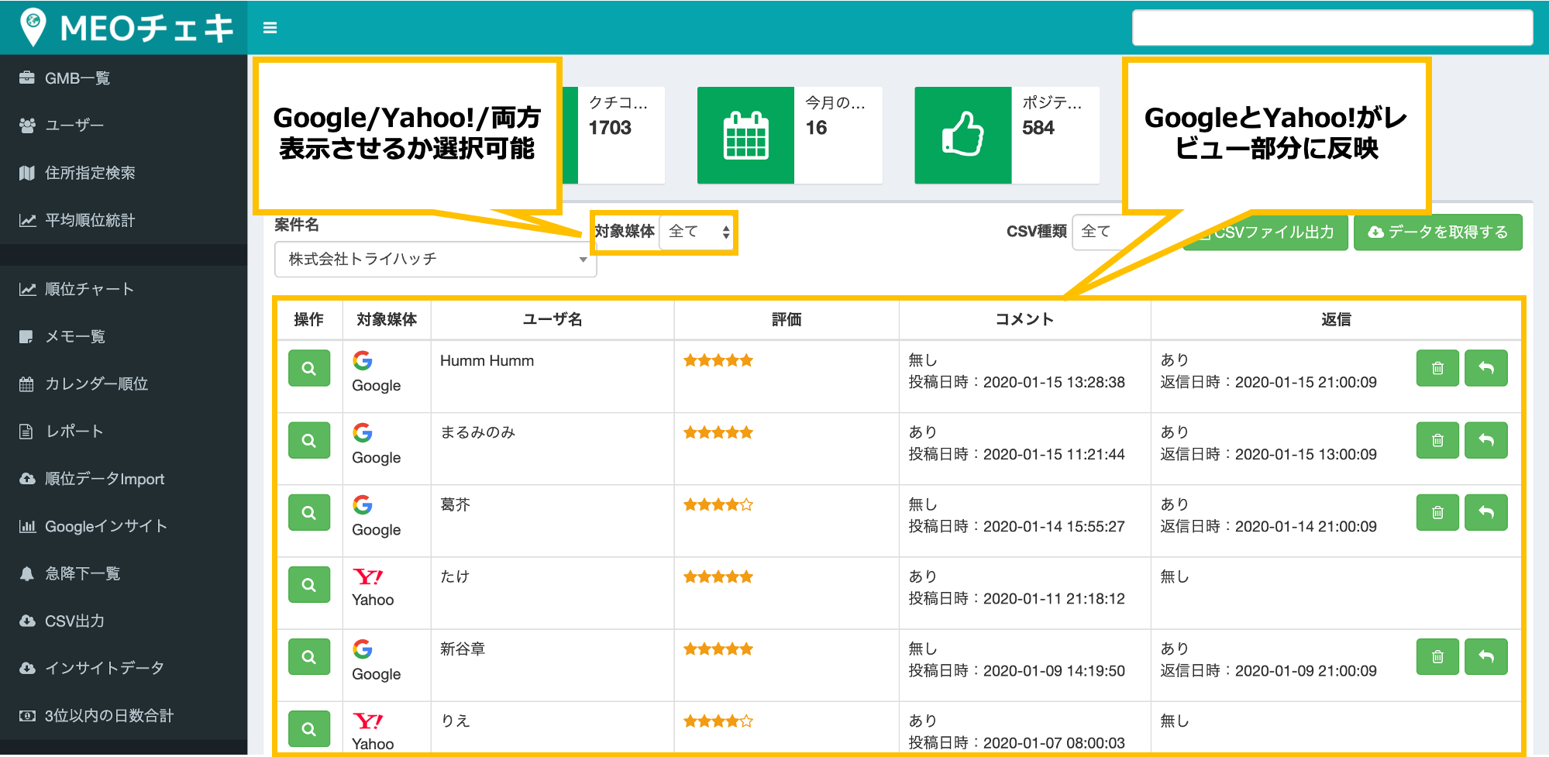Click the コメント column header
Image resolution: width=1549 pixels, height=757 pixels.
point(1024,319)
